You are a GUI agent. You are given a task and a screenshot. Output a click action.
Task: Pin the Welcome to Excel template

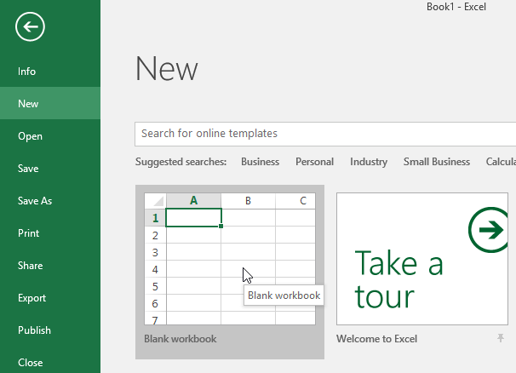tap(502, 339)
